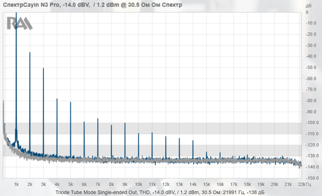The height and width of the screenshot is (196, 322).
Task: Click the 10k frequency axis label
Action: [x=139, y=184]
